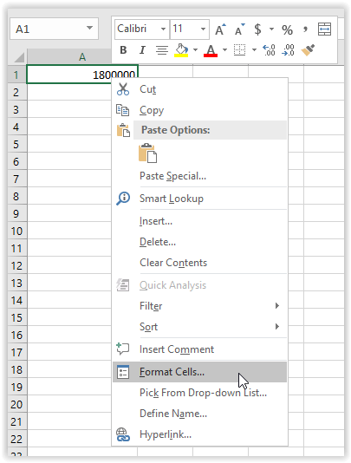Viewport: 351px width, 463px height.
Task: Choose Clear Contents
Action: click(199, 263)
